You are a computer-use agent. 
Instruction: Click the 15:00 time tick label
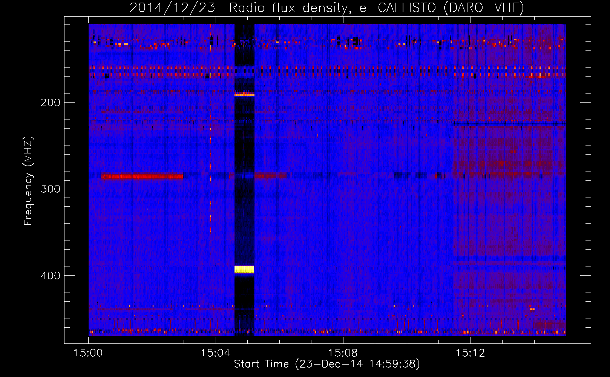pyautogui.click(x=88, y=353)
